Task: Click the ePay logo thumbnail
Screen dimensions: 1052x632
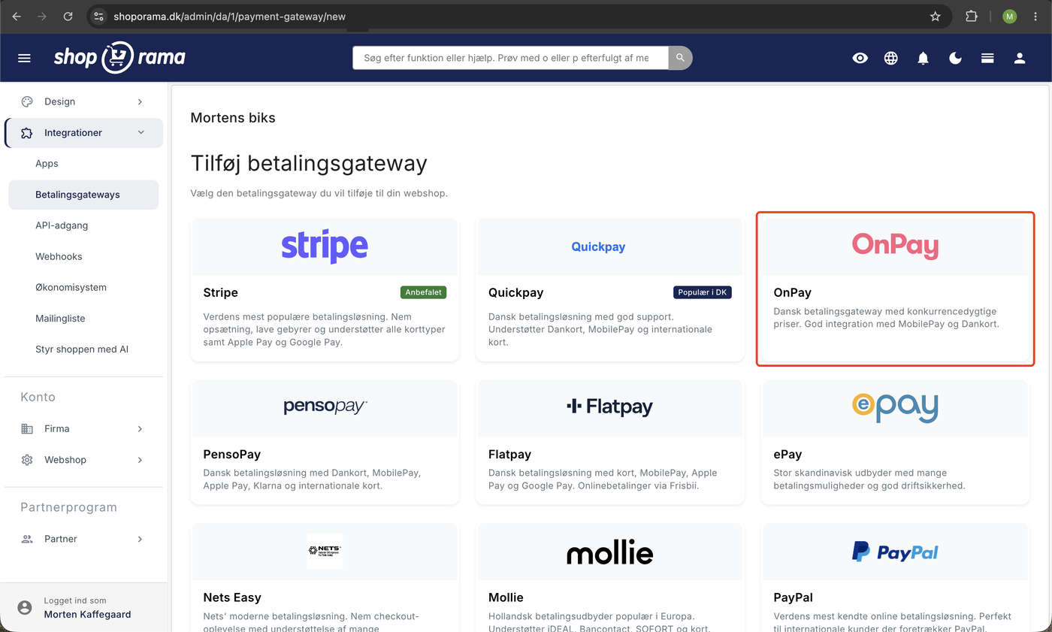Action: click(x=895, y=407)
